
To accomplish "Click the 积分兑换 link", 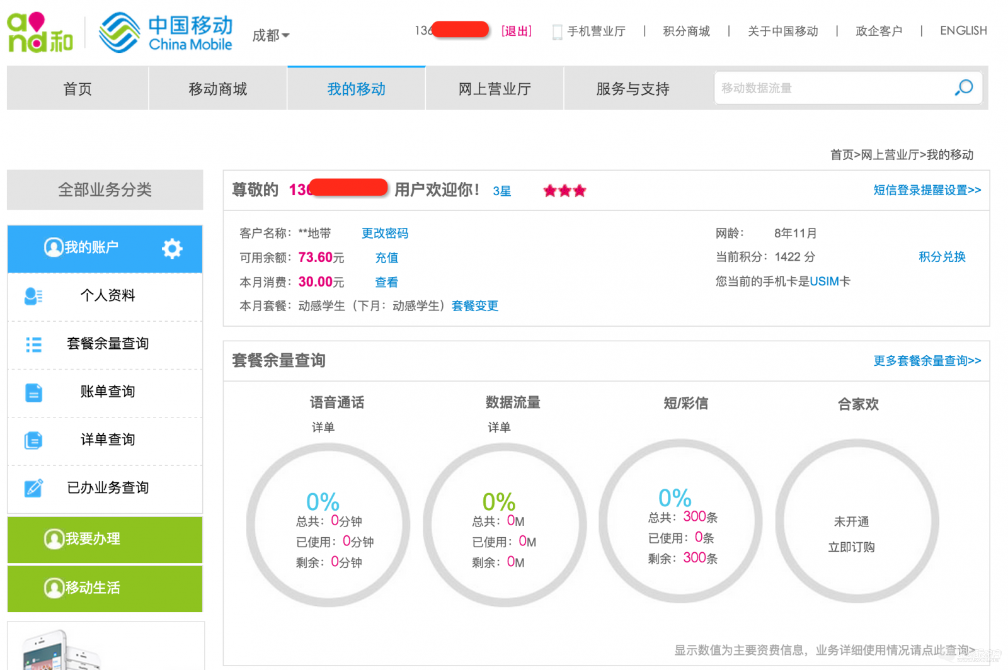I will 942,257.
